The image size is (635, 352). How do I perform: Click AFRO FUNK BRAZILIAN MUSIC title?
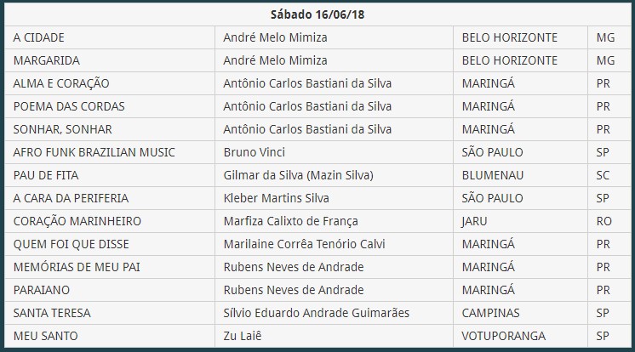[x=94, y=152]
